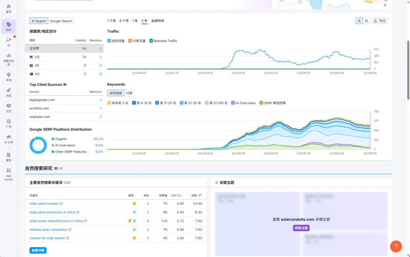Select the AE country row

[65, 66]
